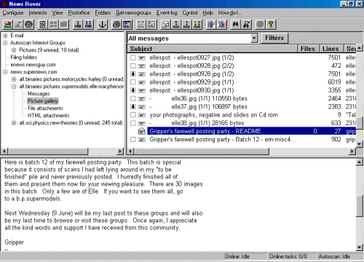Toggle the download mark on elle37.jpg
The image size is (364, 262).
pyautogui.click(x=132, y=107)
